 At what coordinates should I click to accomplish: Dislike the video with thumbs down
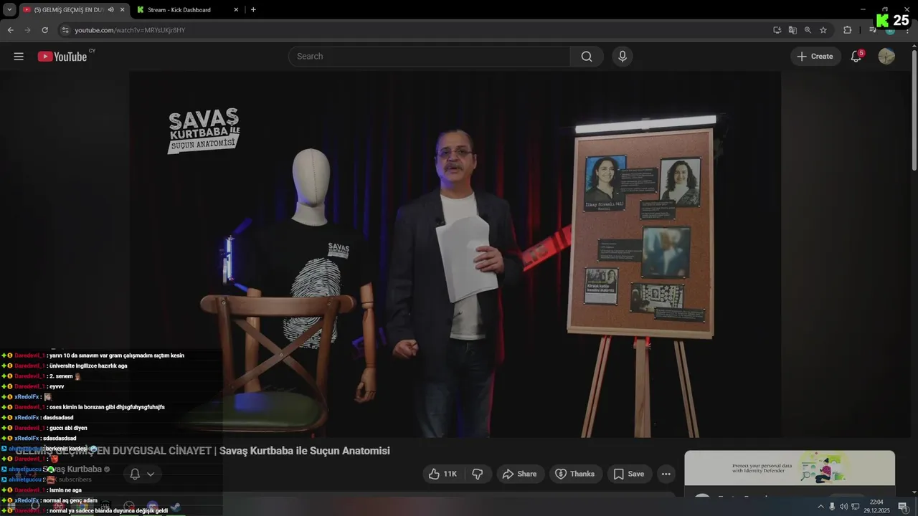[478, 474]
